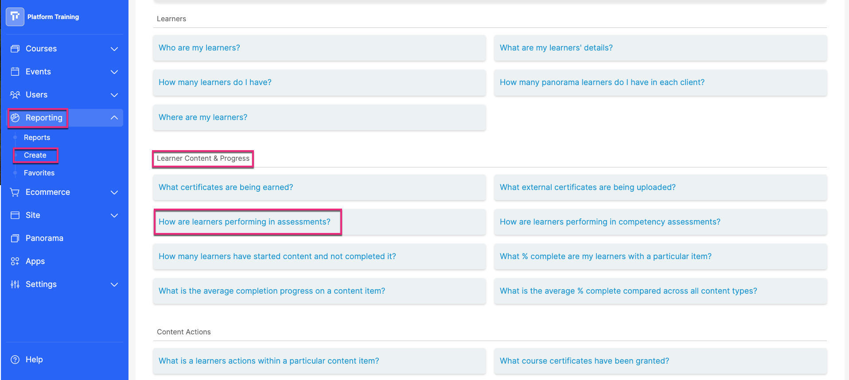Open average completion progress on content item

319,291
